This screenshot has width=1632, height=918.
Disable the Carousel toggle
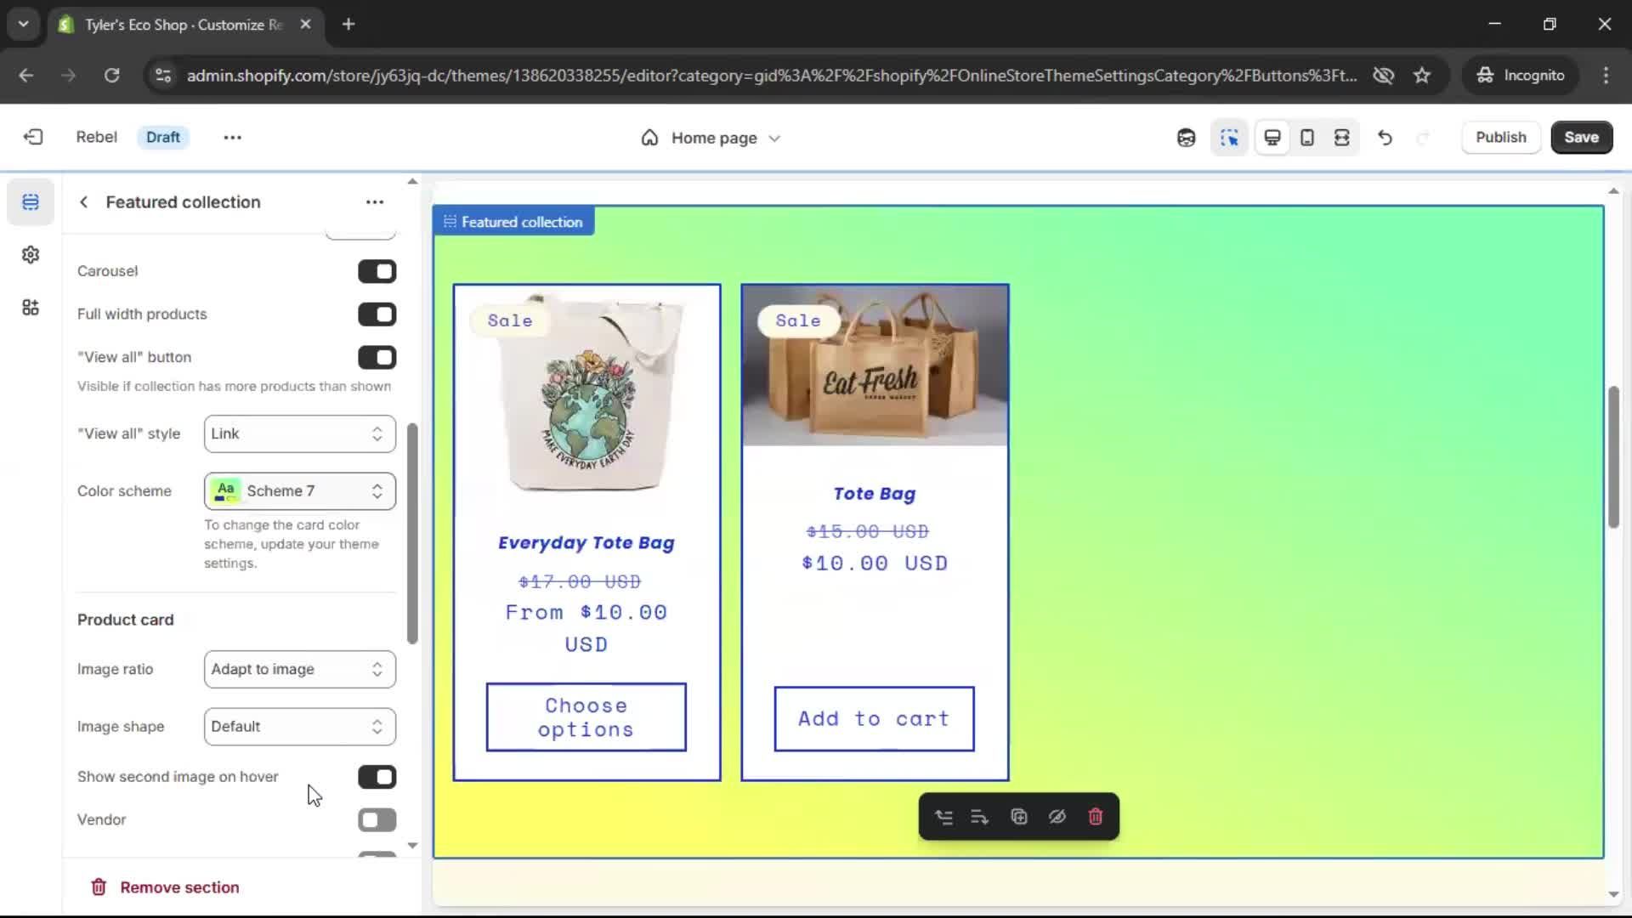click(377, 271)
